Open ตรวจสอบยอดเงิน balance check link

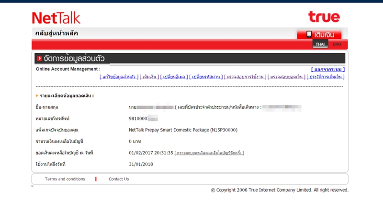[286, 77]
